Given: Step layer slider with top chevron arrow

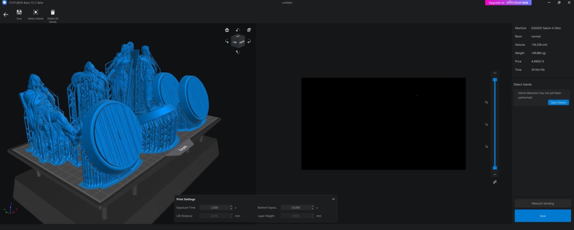Looking at the screenshot, I should coord(495,73).
